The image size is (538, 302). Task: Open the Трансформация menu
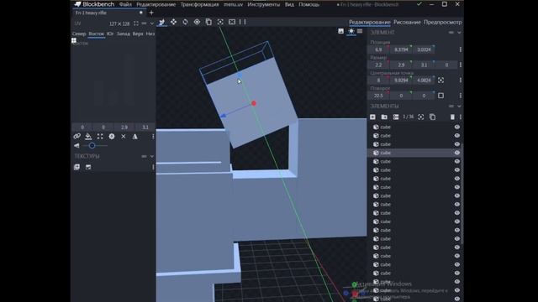click(x=200, y=4)
